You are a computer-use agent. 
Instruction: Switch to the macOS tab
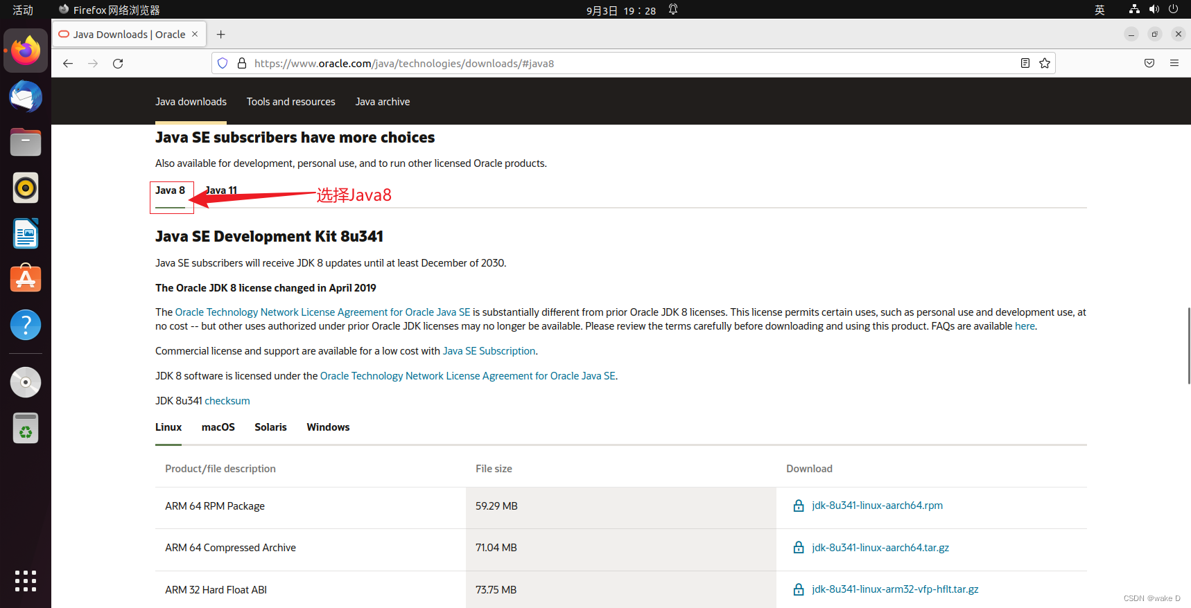click(218, 427)
